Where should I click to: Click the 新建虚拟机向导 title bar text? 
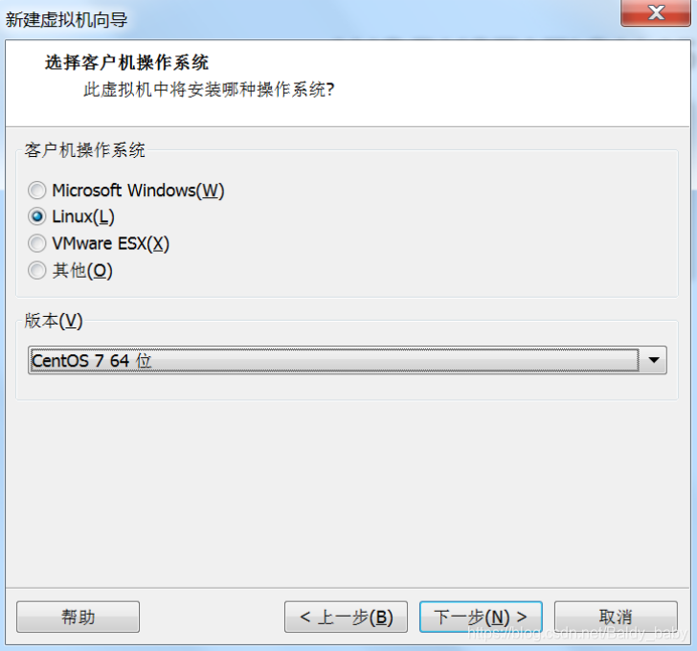(66, 20)
